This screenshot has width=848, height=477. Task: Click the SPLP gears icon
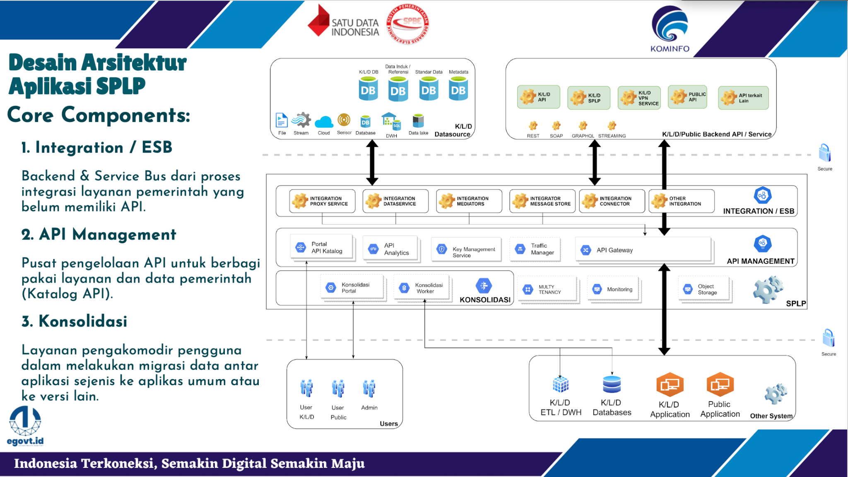click(x=768, y=290)
